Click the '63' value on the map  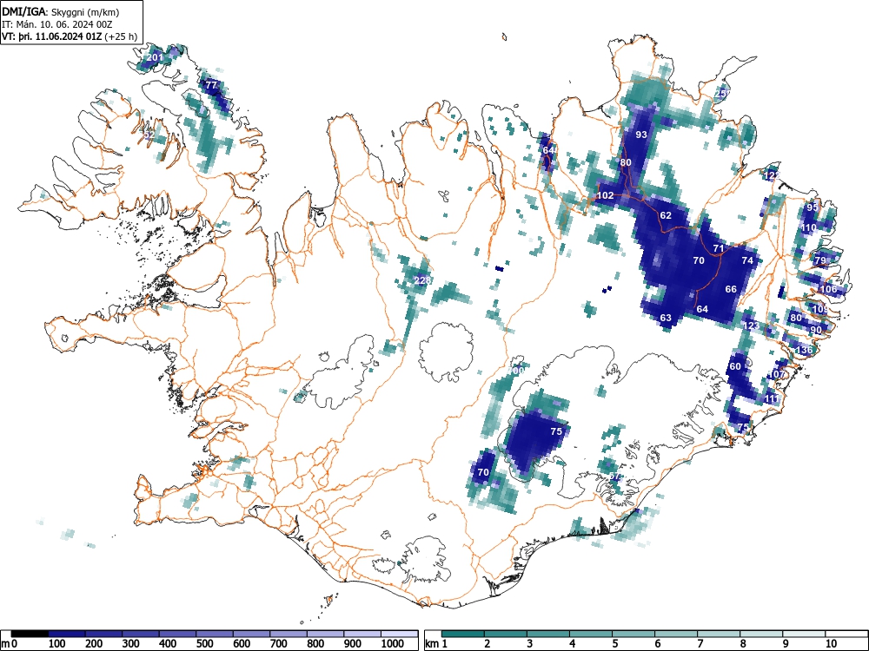pos(666,318)
